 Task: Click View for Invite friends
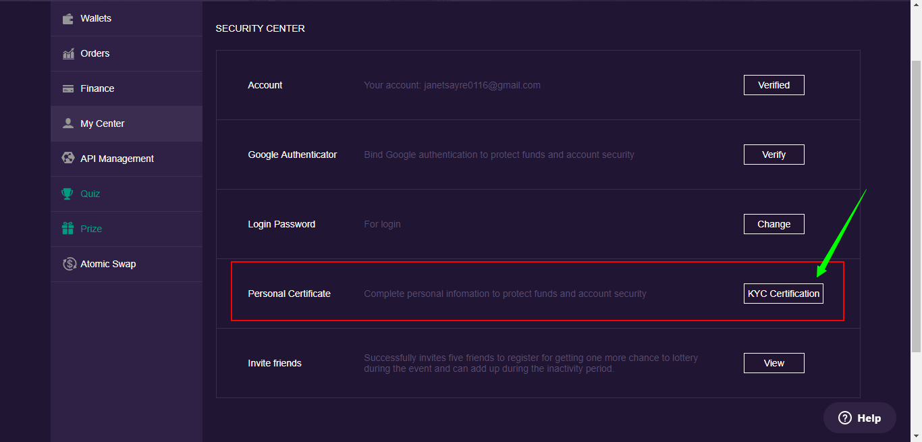[774, 363]
